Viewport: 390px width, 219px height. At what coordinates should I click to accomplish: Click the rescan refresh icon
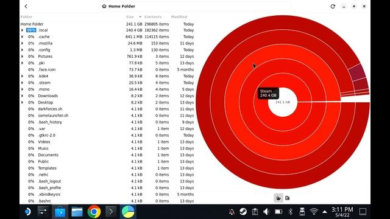(333, 7)
